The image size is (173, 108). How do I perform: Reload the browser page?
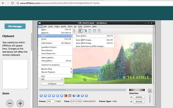[12, 3]
